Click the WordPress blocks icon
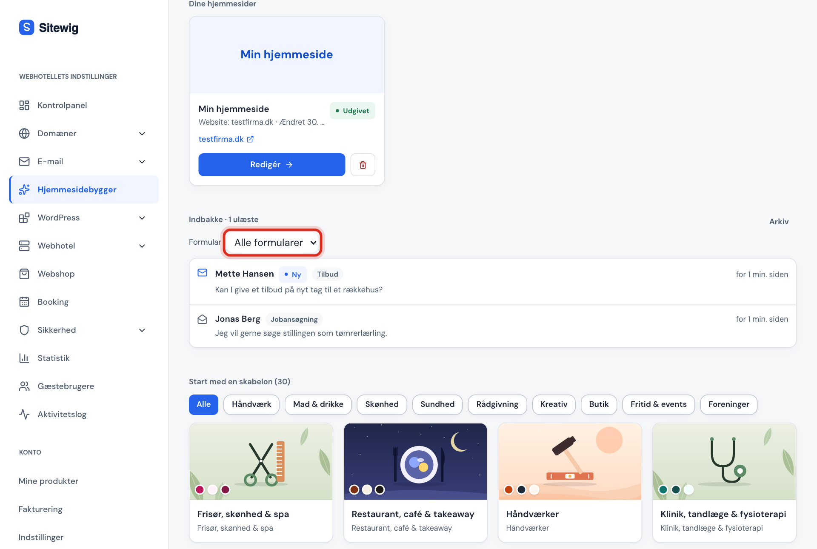This screenshot has height=549, width=817. click(24, 217)
